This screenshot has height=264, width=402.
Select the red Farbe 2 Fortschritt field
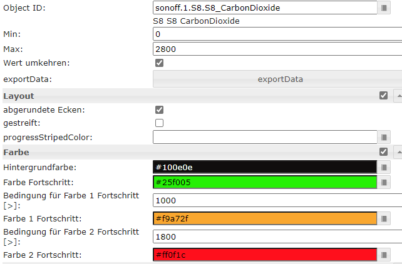click(264, 255)
